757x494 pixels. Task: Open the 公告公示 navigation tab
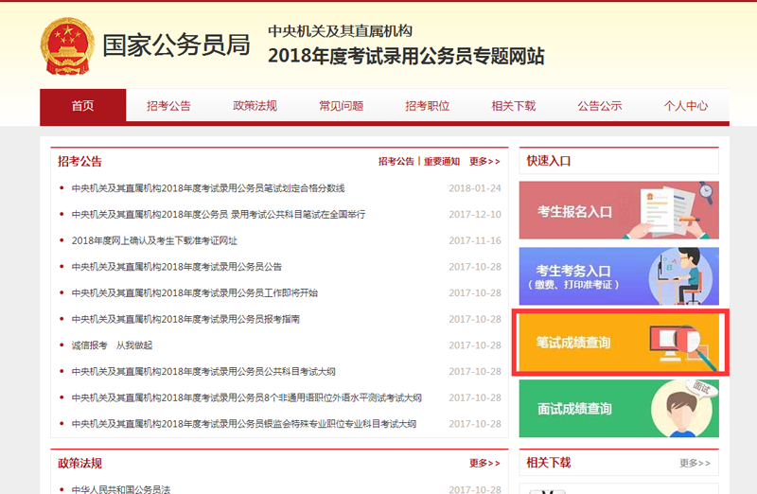point(600,106)
